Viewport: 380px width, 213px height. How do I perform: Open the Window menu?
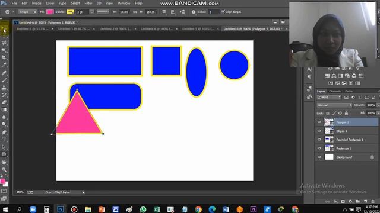[124, 4]
